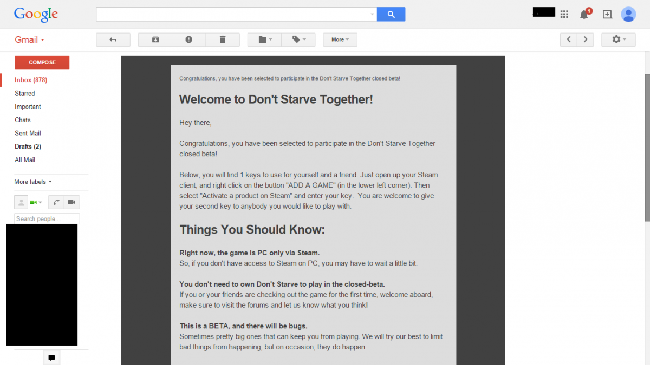Viewport: 650px width, 365px height.
Task: Delete email with trash icon
Action: (x=223, y=39)
